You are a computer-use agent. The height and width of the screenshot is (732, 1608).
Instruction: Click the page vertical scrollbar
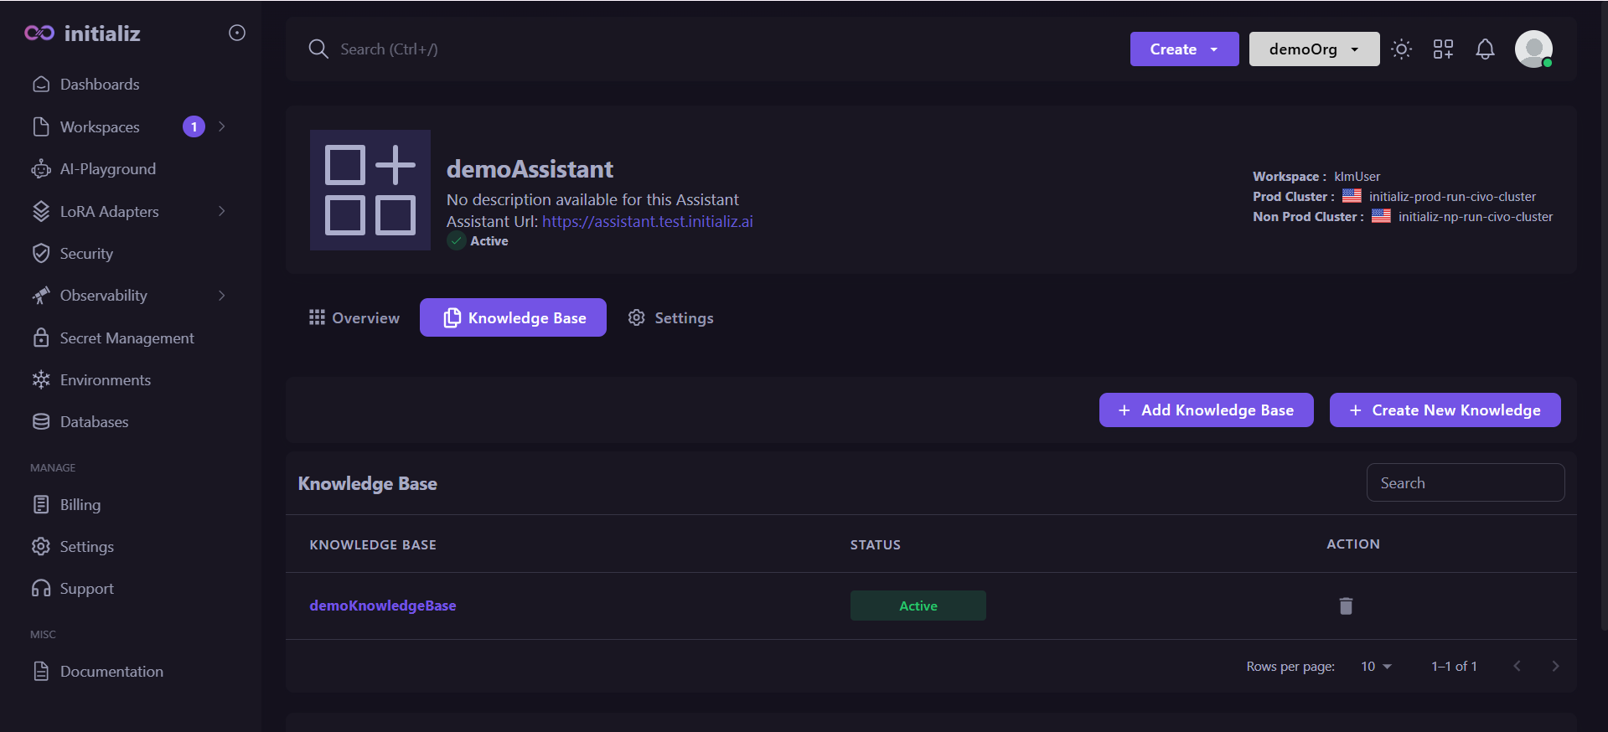click(x=1604, y=318)
